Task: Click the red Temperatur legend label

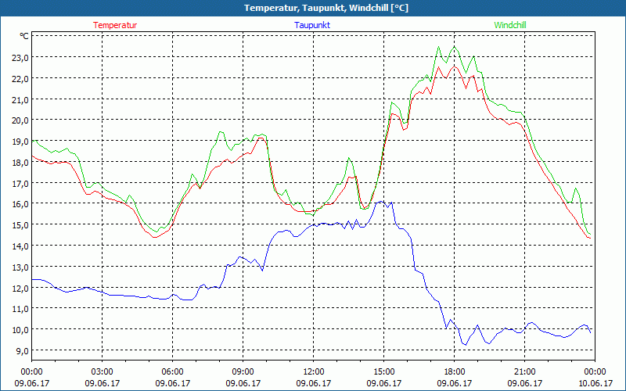Action: click(x=115, y=25)
